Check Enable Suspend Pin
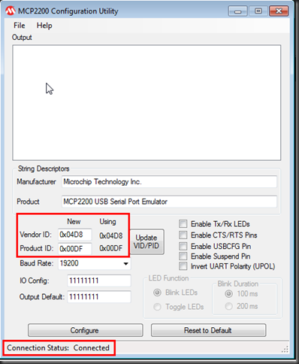This screenshot has width=299, height=364. (x=183, y=256)
